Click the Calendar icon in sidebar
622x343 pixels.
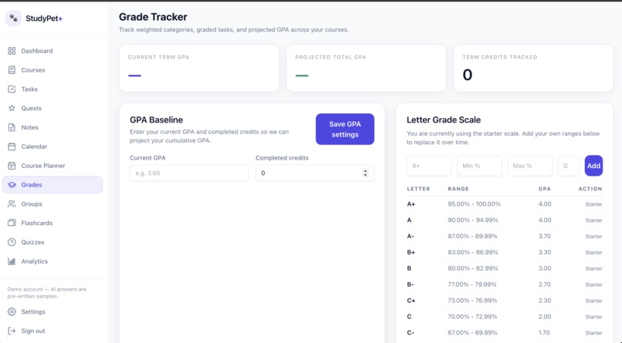(x=12, y=146)
